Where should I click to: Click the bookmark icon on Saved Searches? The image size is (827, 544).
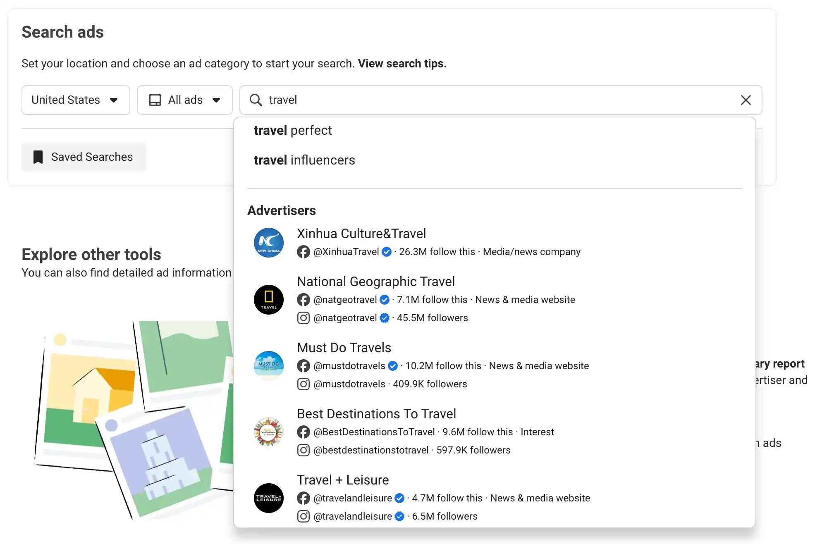tap(38, 157)
